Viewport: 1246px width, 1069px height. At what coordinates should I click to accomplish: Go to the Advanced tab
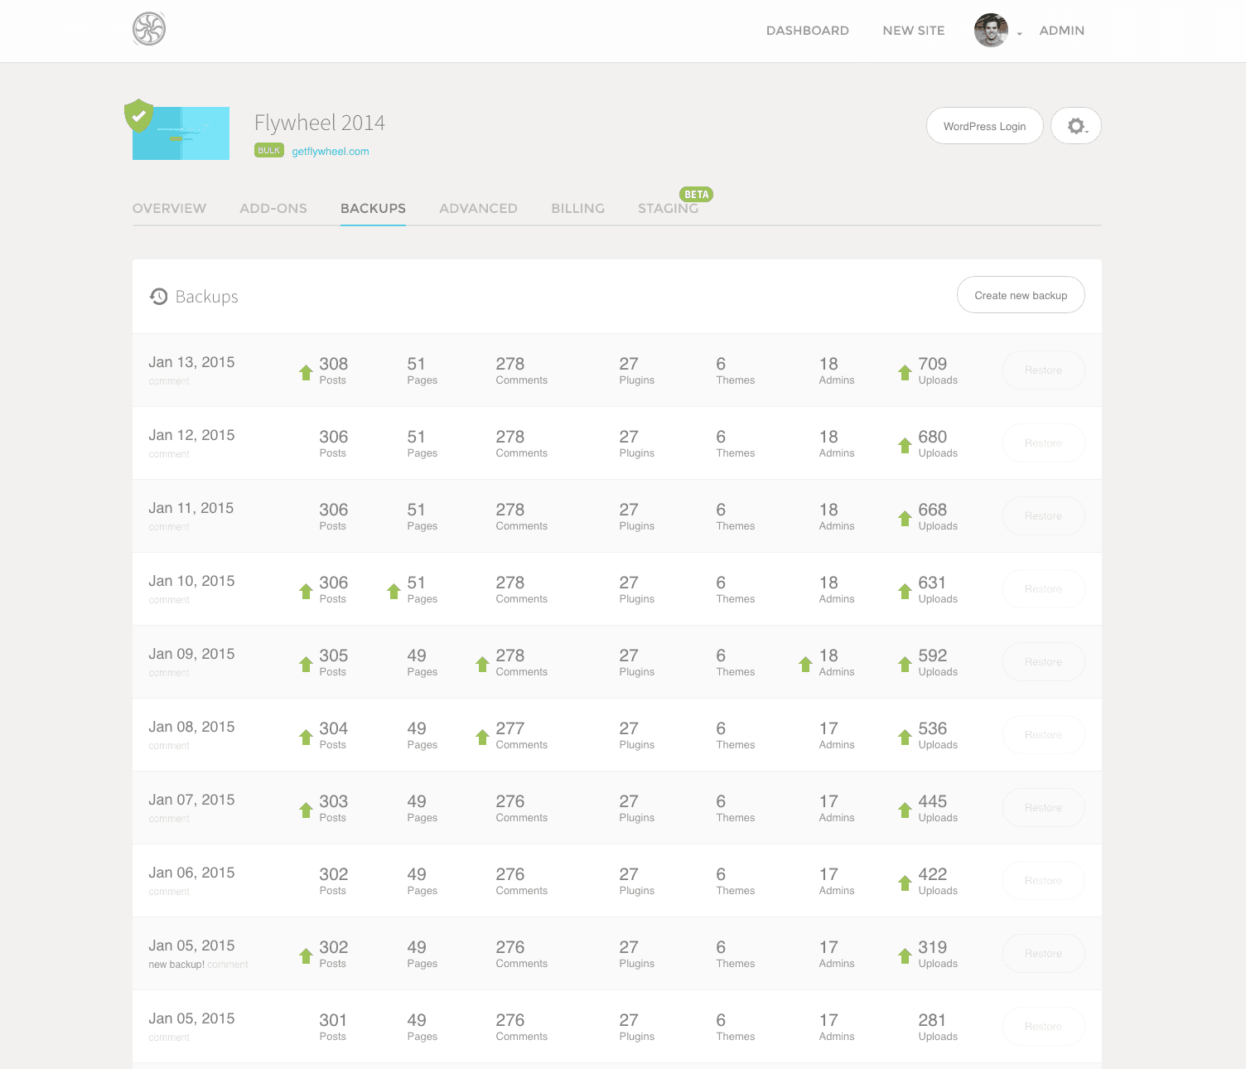(478, 208)
